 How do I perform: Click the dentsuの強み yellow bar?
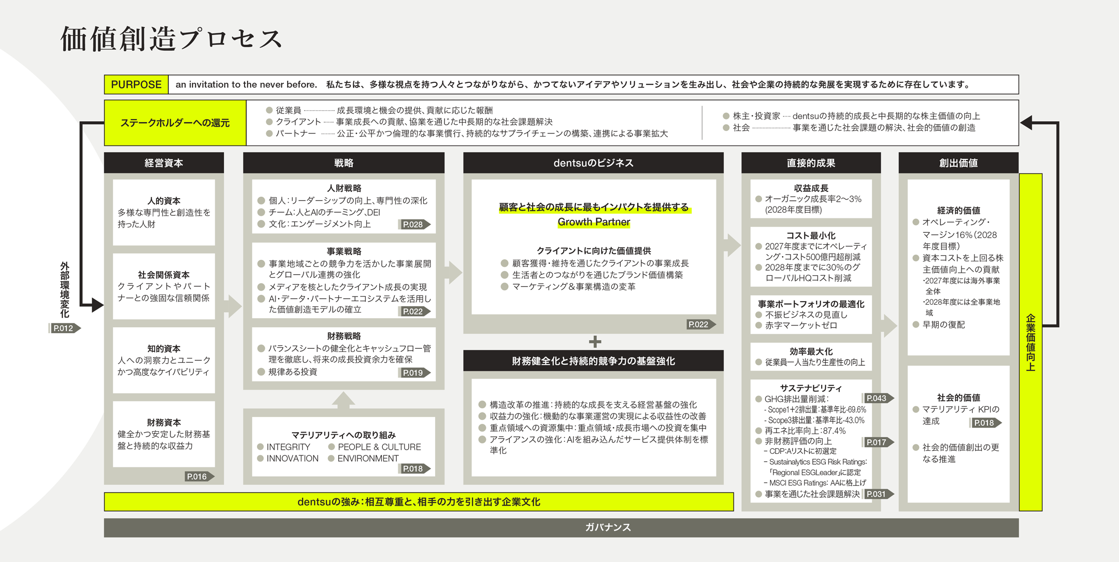pos(419,501)
